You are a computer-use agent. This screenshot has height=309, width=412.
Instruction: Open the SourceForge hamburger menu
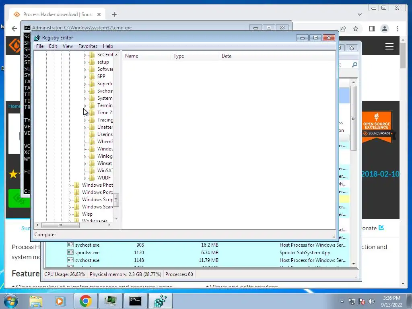[389, 46]
